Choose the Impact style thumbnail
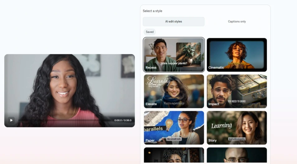 point(237,91)
